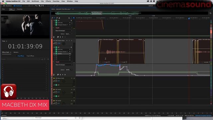Select the Time Selection tool

(43, 6)
